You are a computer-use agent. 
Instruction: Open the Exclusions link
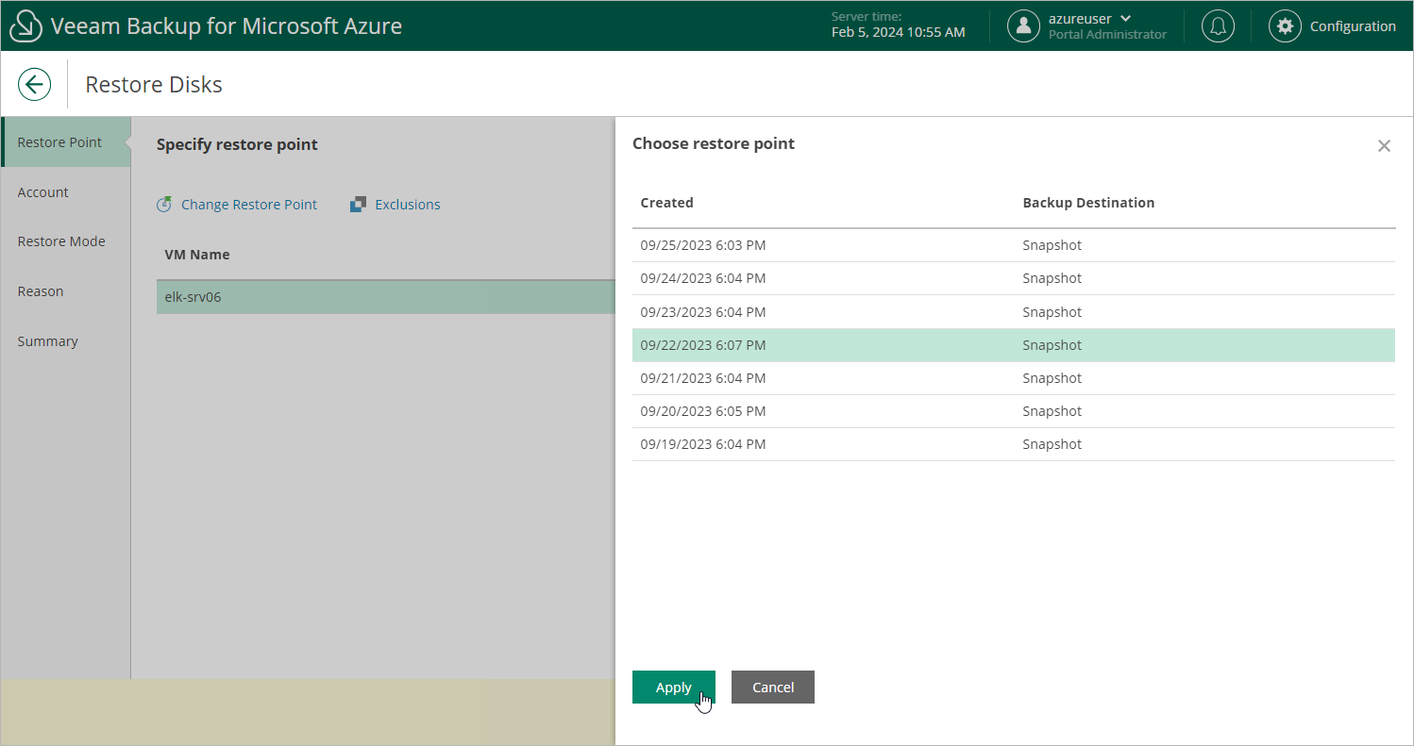[408, 205]
